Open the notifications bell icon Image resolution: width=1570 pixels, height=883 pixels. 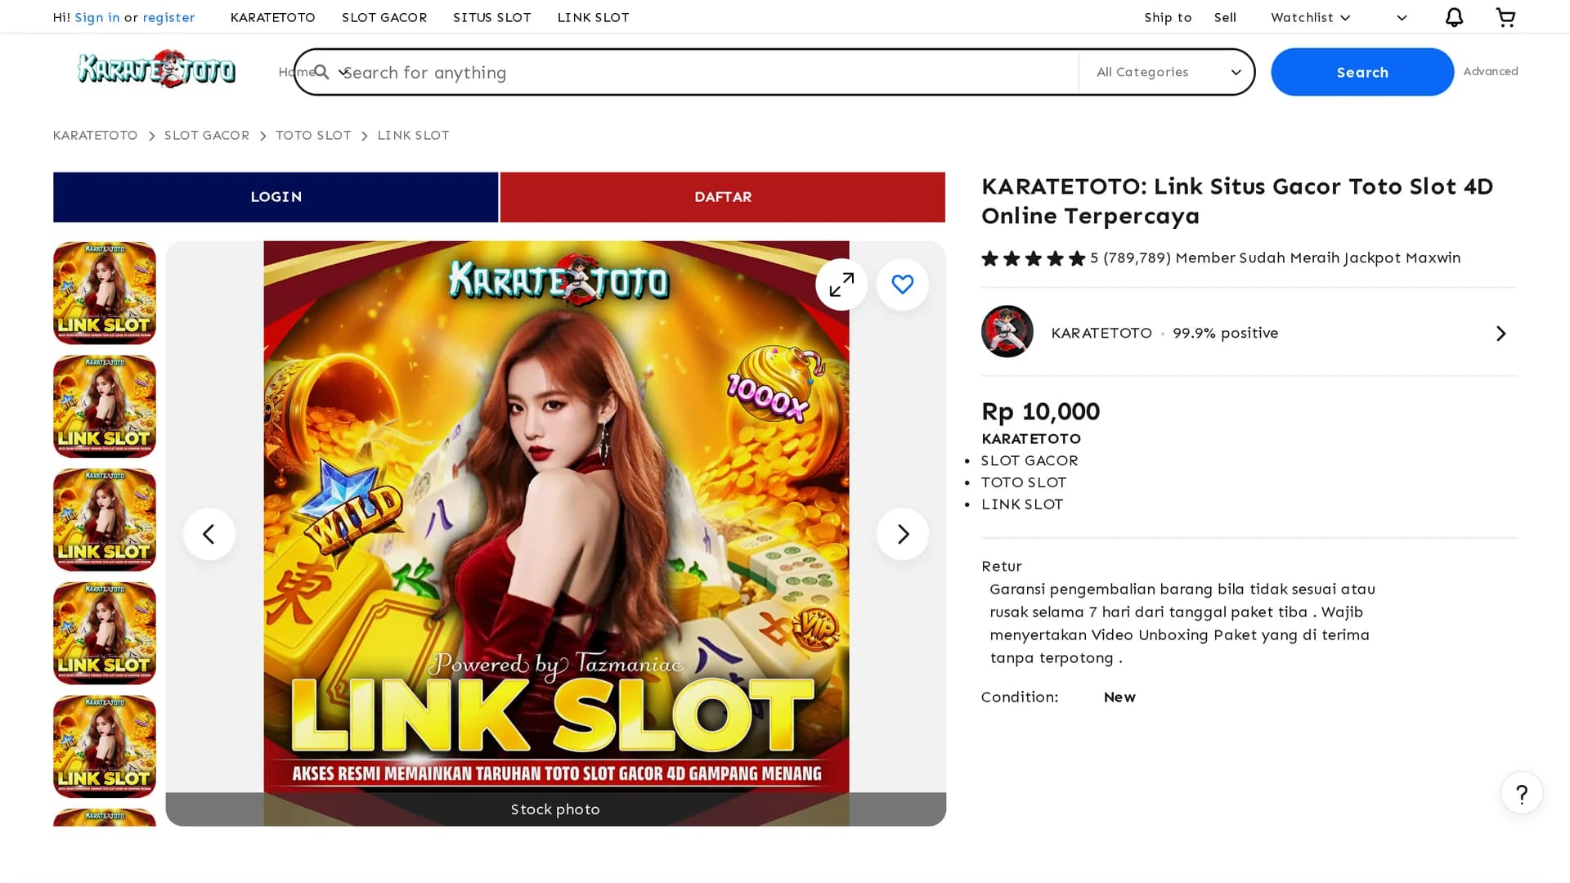tap(1454, 17)
